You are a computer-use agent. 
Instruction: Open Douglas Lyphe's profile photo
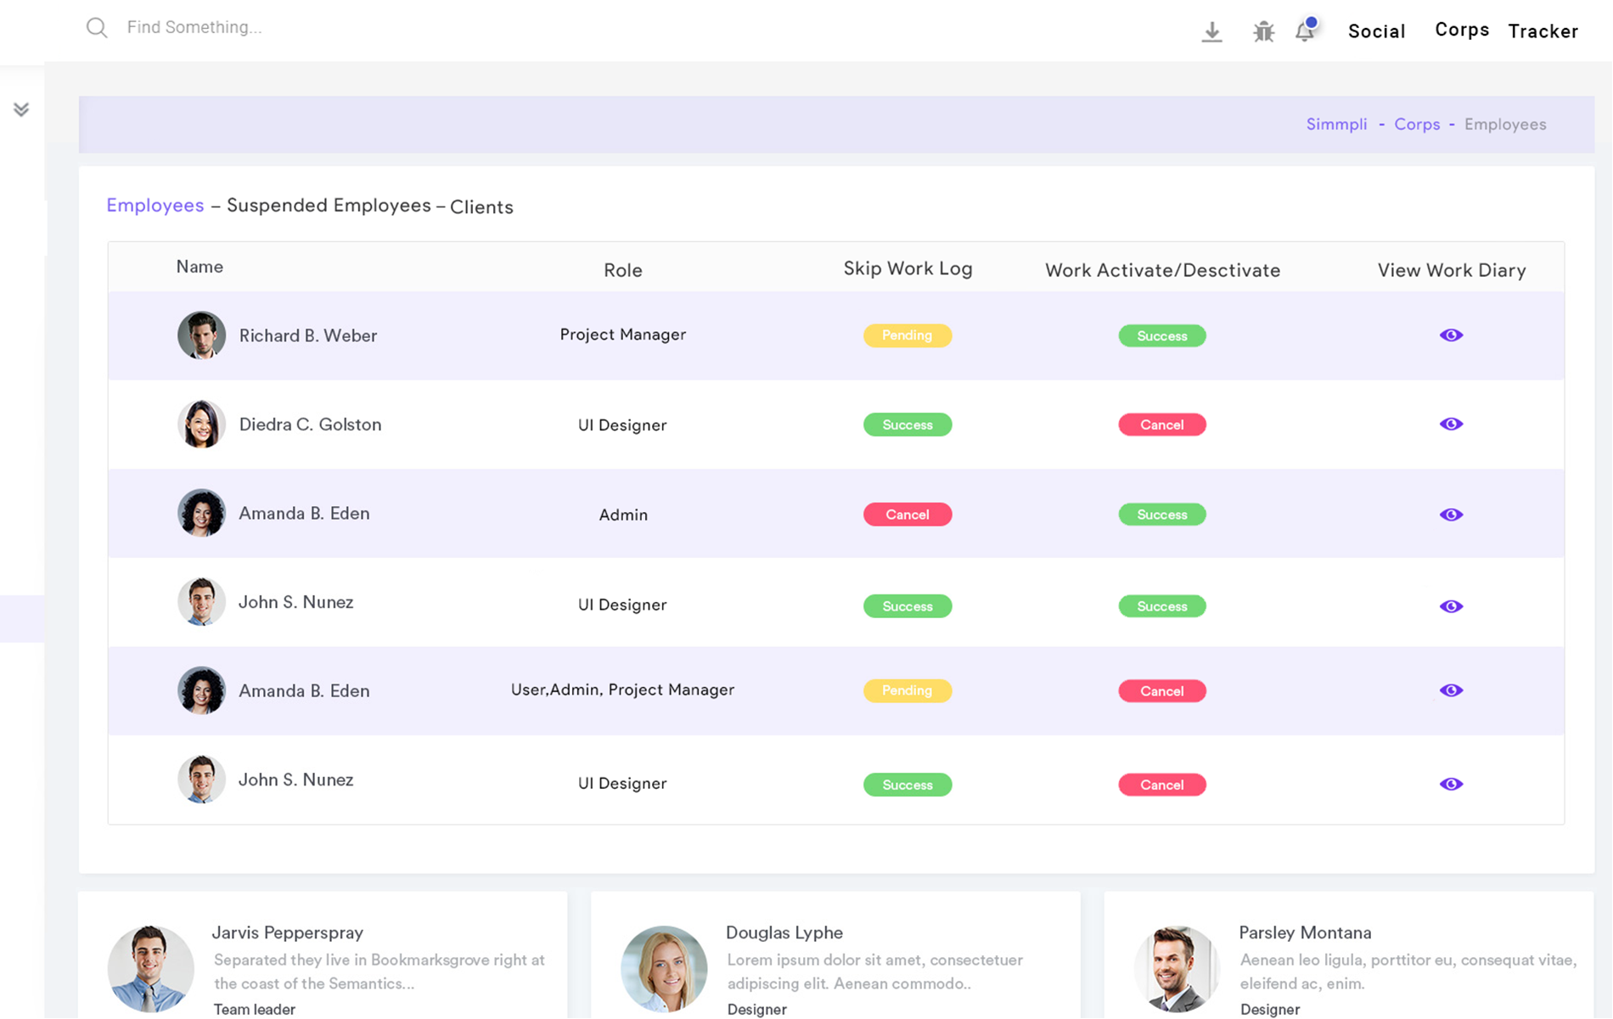tap(664, 968)
